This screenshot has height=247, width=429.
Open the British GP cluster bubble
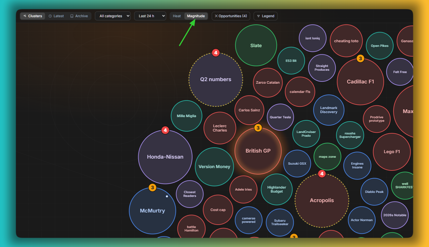click(258, 151)
